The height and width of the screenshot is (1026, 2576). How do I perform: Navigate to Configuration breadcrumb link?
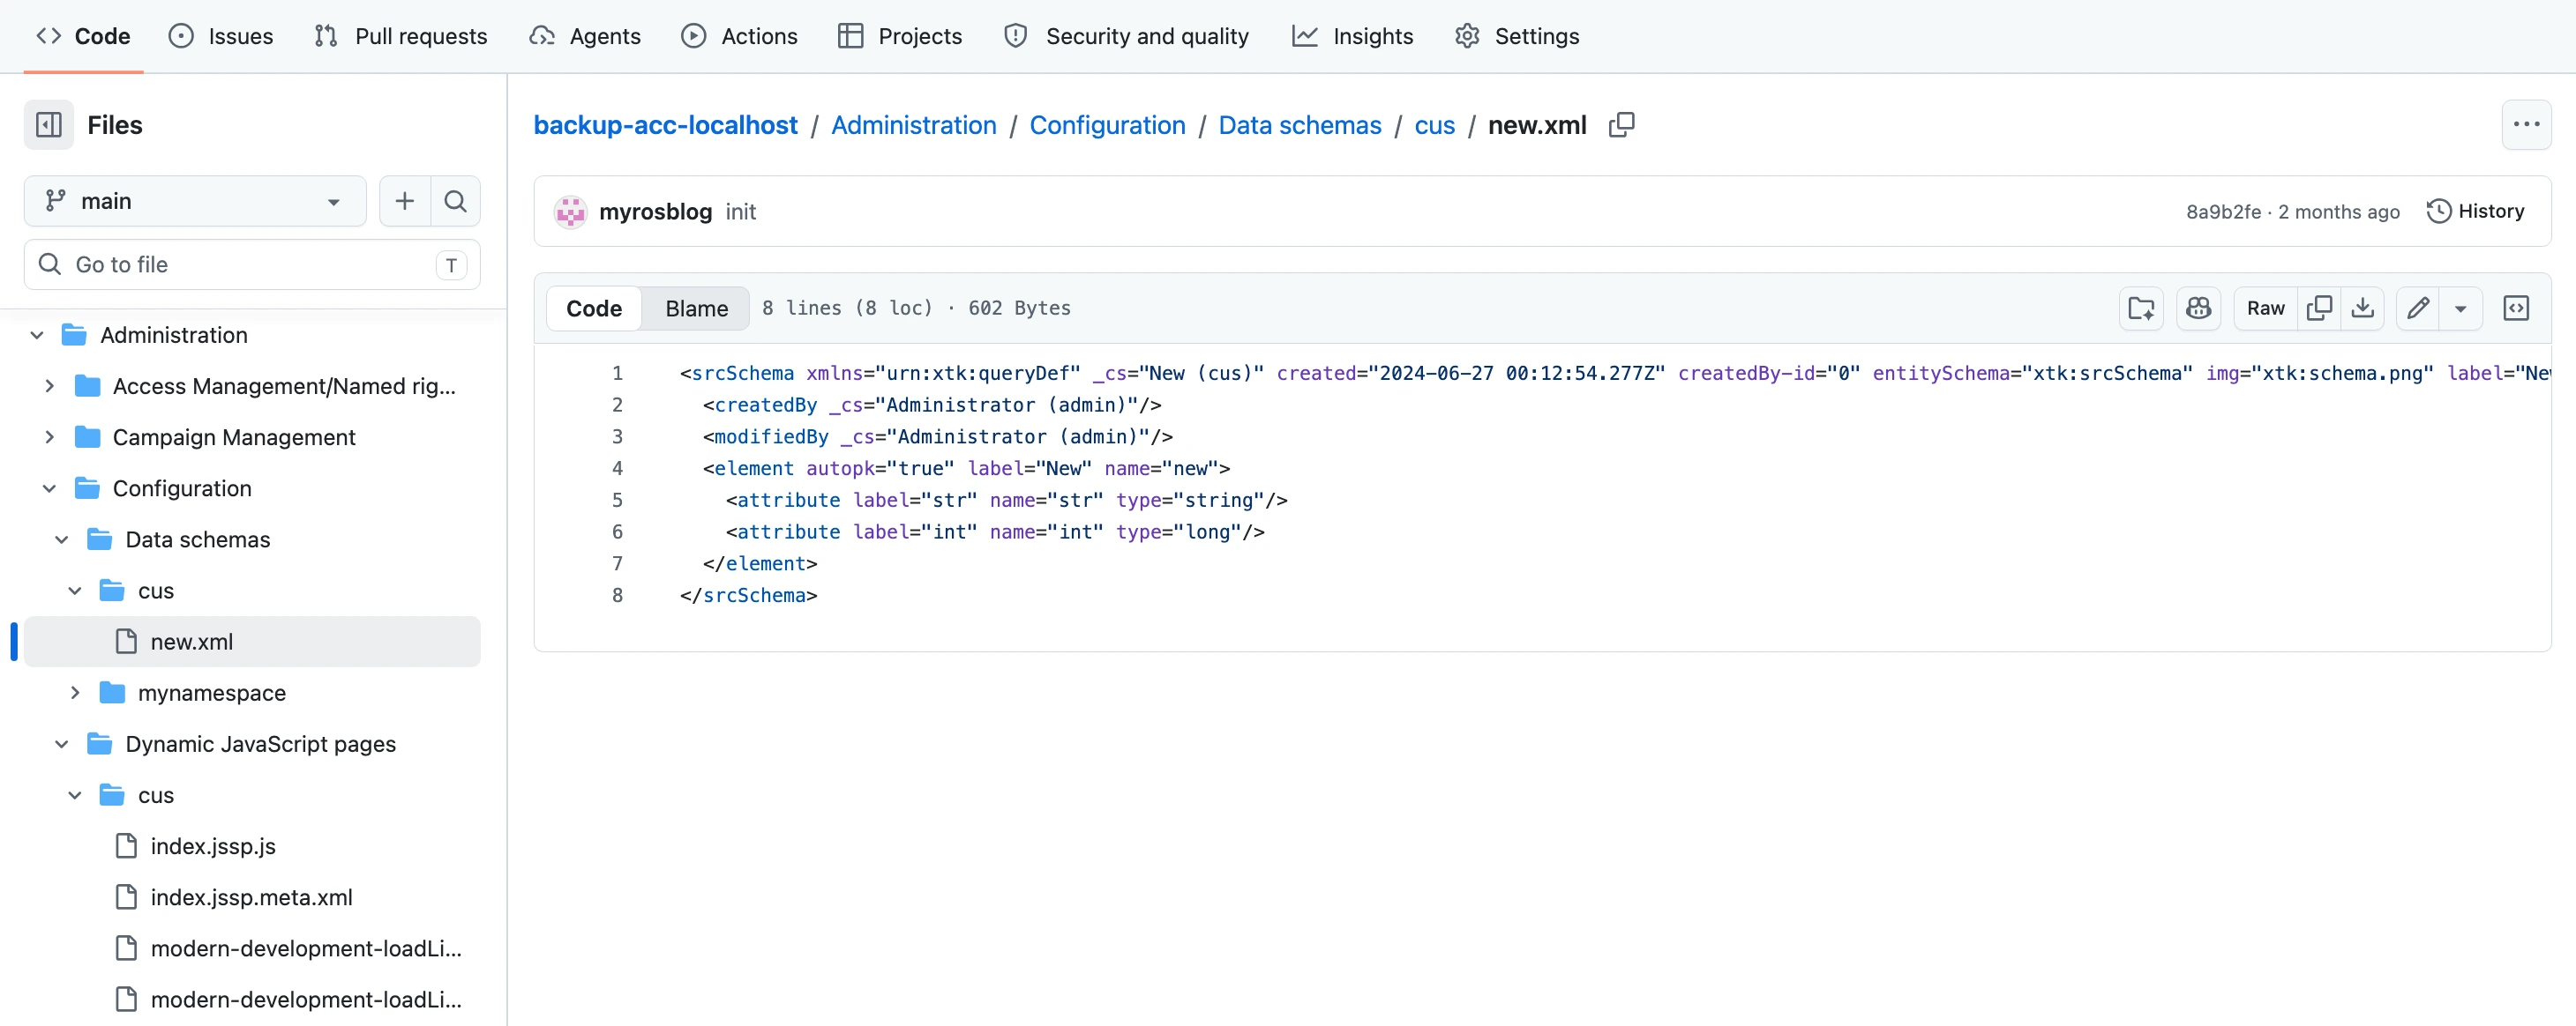(1107, 125)
